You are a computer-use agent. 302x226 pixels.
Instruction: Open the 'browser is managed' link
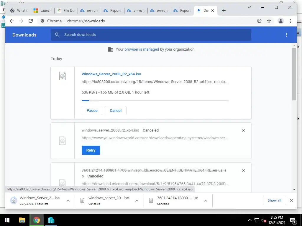[x=142, y=49]
